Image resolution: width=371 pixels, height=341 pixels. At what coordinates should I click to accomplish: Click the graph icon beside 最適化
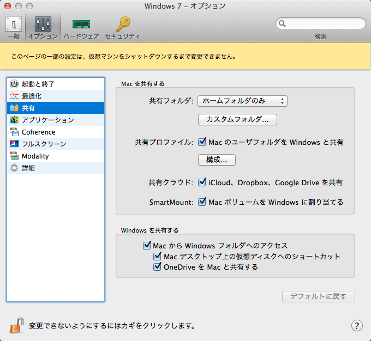tap(14, 96)
